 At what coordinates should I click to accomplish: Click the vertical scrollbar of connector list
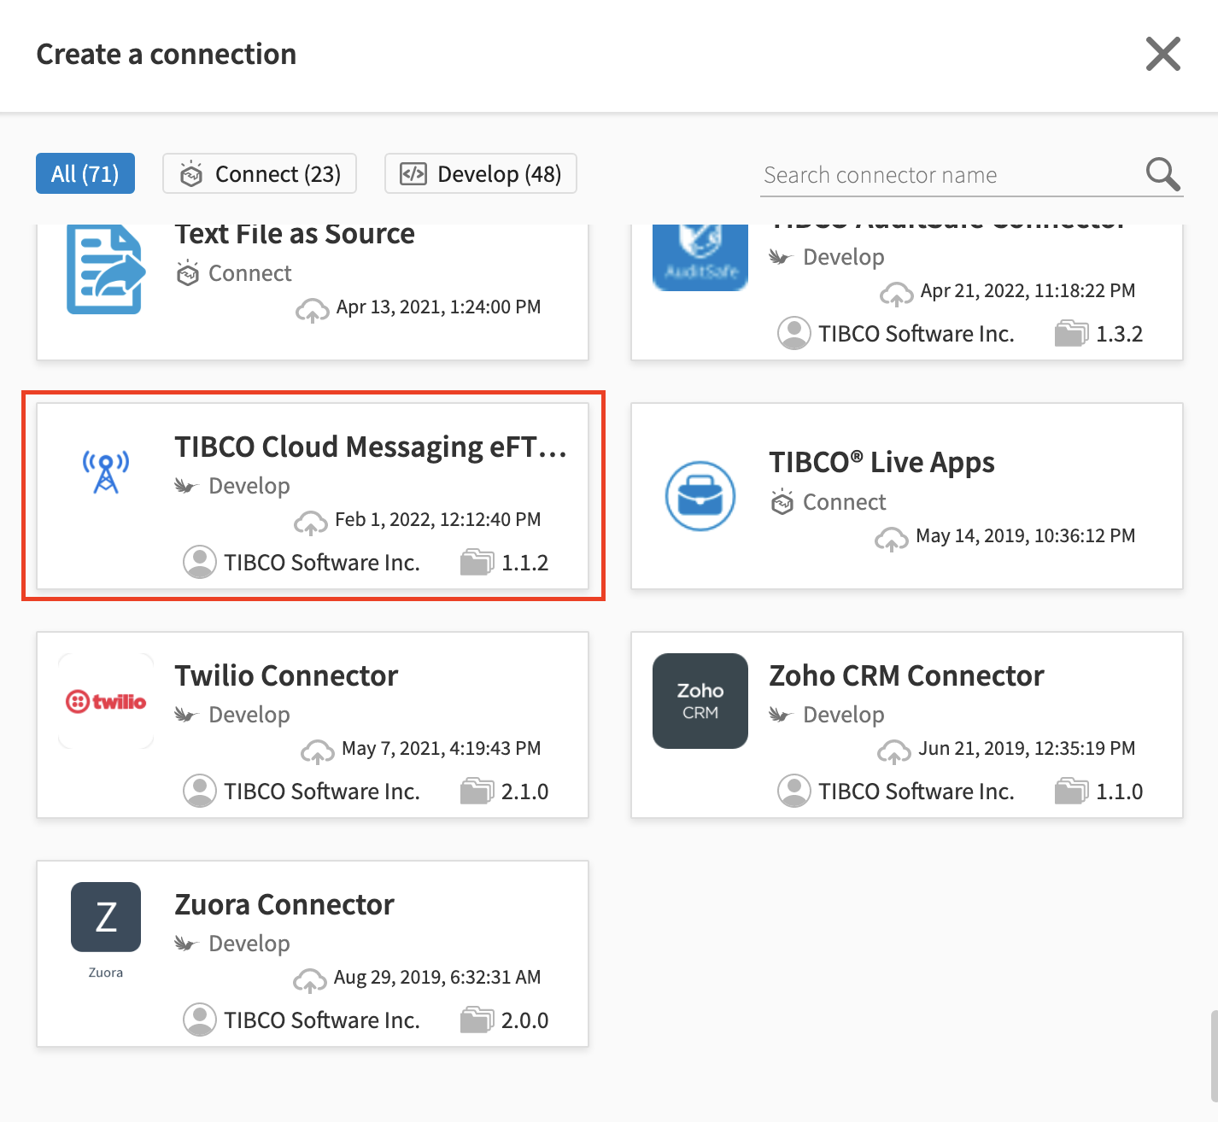tap(1214, 1055)
